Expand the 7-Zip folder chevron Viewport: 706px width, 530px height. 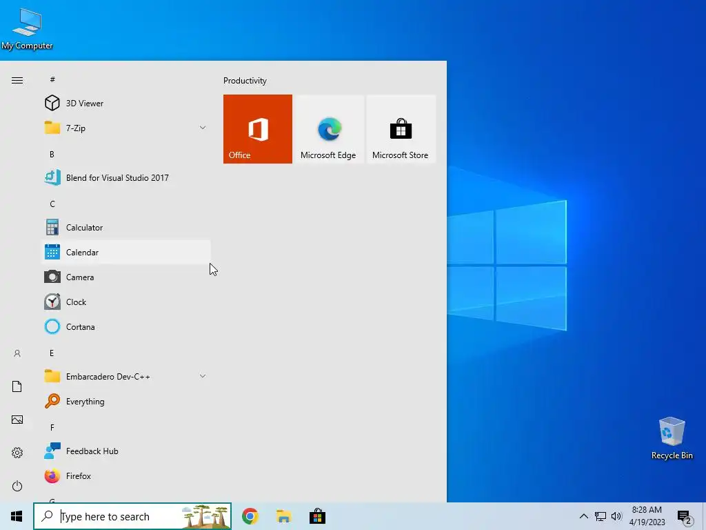coord(203,128)
